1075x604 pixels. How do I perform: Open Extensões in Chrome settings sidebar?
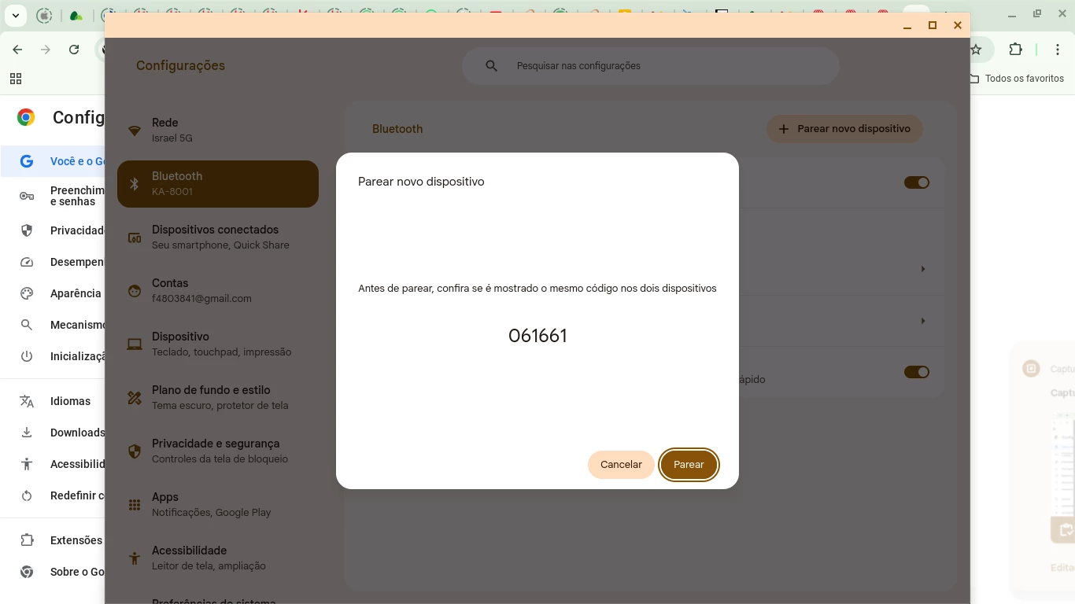tap(53, 540)
